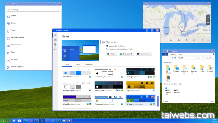
Task: Collapse the Devices and drives section
Action: [x=163, y=84]
